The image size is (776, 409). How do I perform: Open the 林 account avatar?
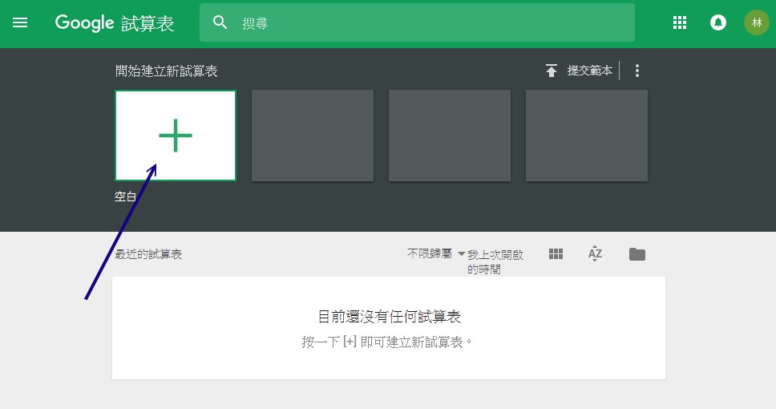[x=756, y=22]
